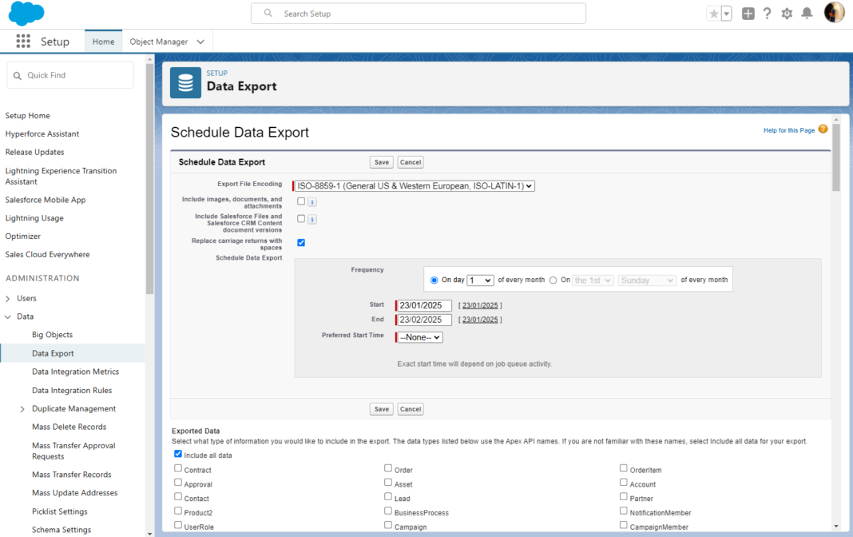Switch to the Object Manager tab
Image resolution: width=853 pixels, height=537 pixels.
(160, 41)
